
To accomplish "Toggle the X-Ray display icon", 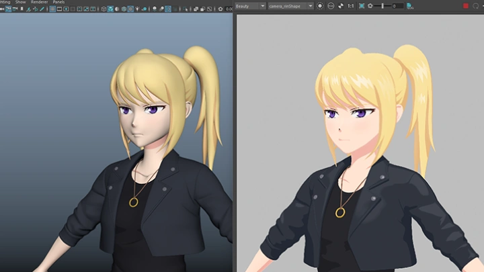I will [x=196, y=9].
